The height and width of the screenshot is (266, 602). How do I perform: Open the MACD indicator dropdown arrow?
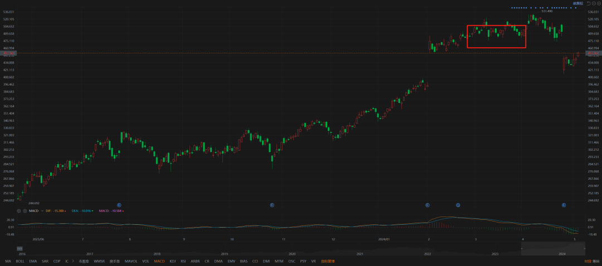coord(42,211)
